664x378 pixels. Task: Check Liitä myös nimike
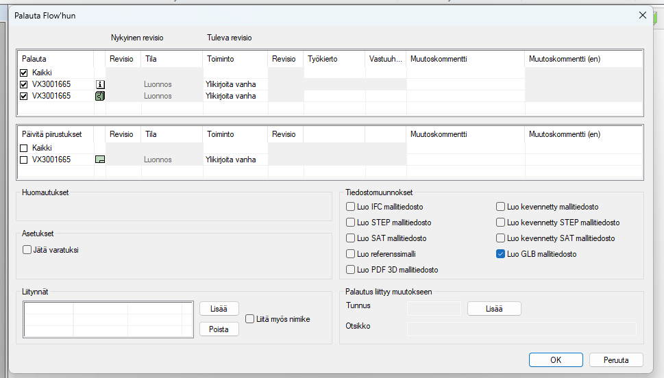tap(250, 319)
